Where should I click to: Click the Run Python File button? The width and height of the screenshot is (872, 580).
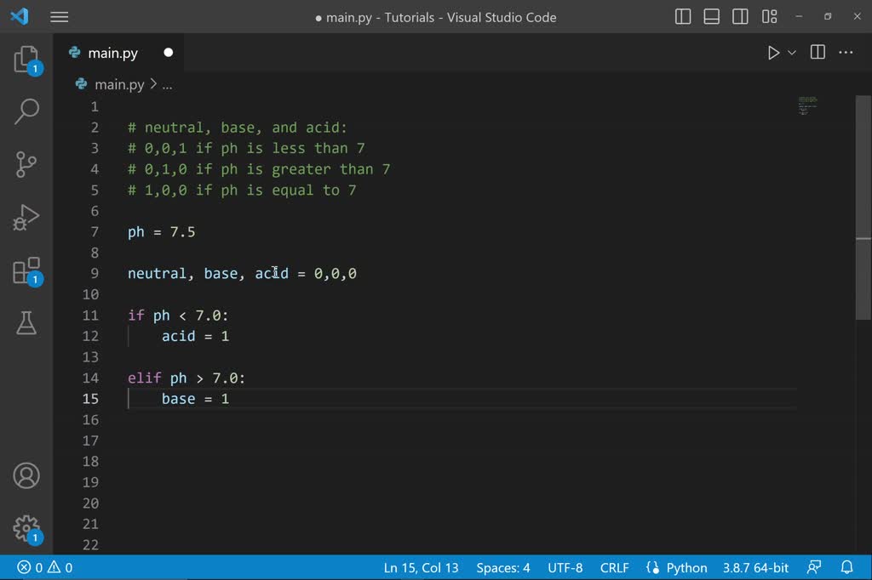pyautogui.click(x=773, y=53)
